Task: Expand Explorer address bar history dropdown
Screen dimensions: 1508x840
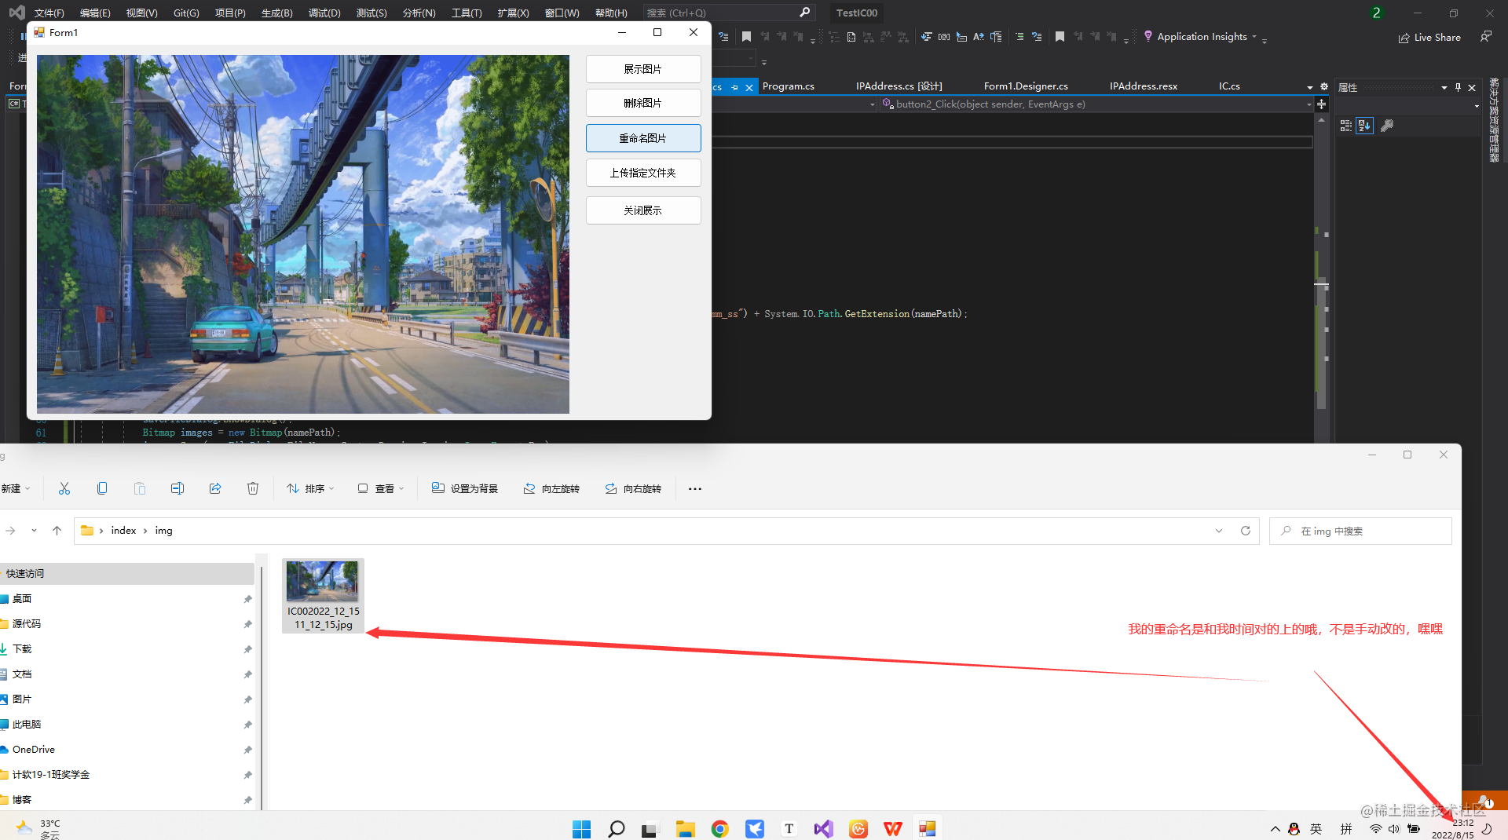Action: click(1219, 531)
